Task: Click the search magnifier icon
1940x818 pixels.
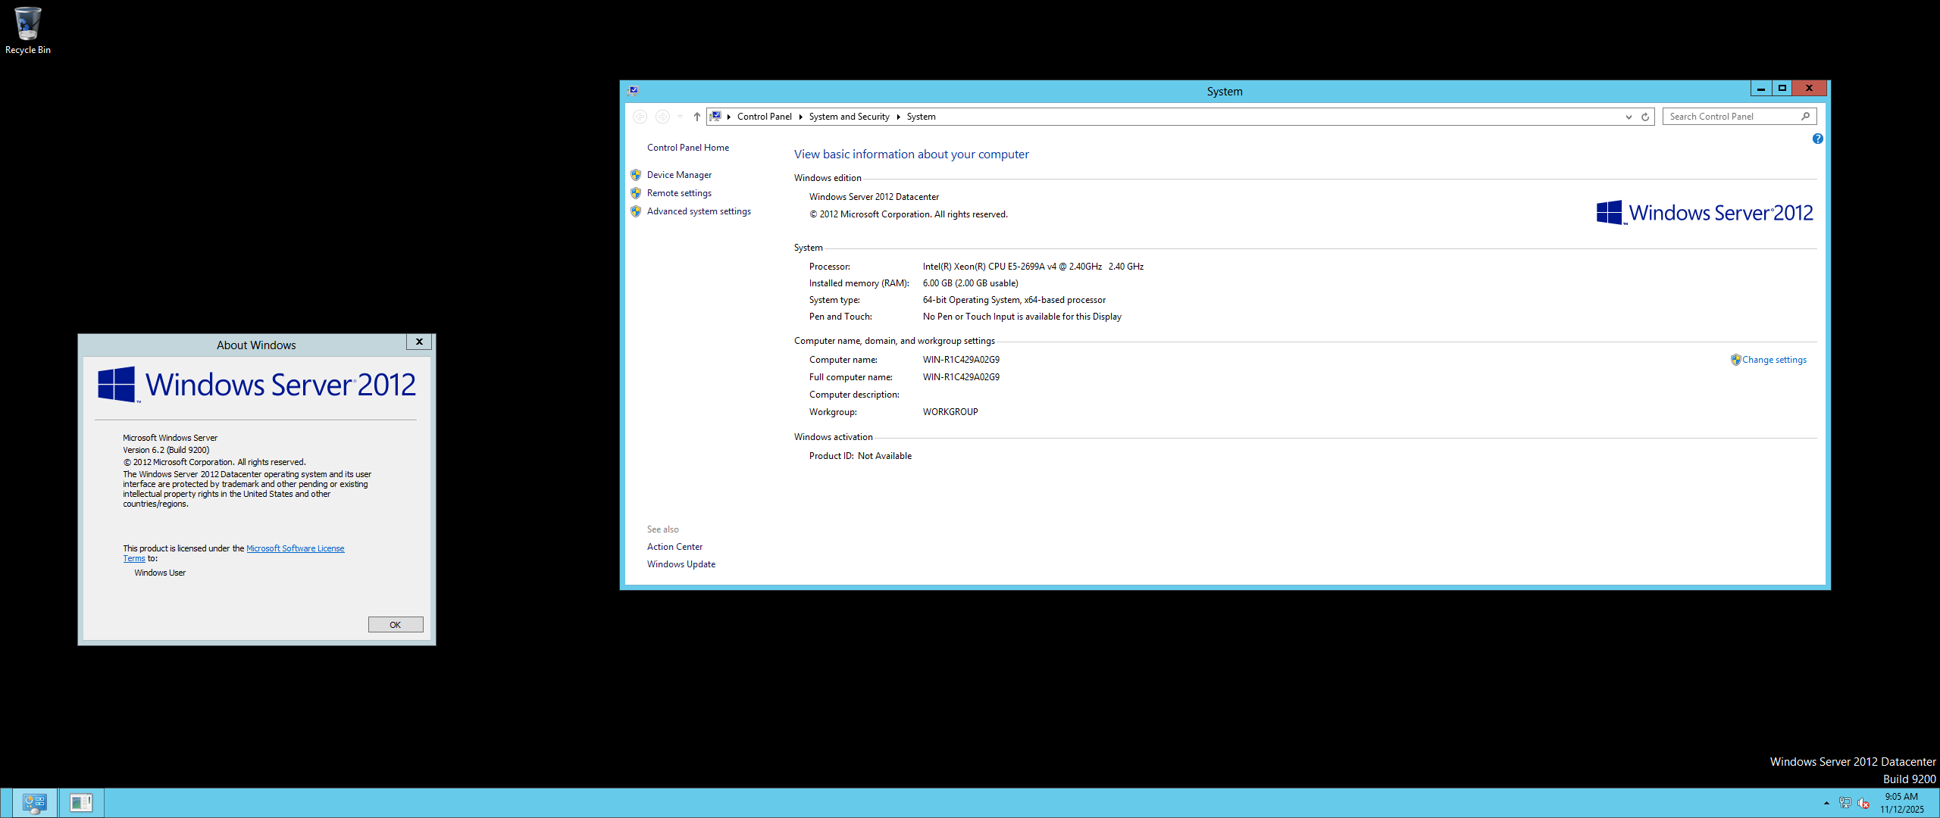Action: [1805, 117]
